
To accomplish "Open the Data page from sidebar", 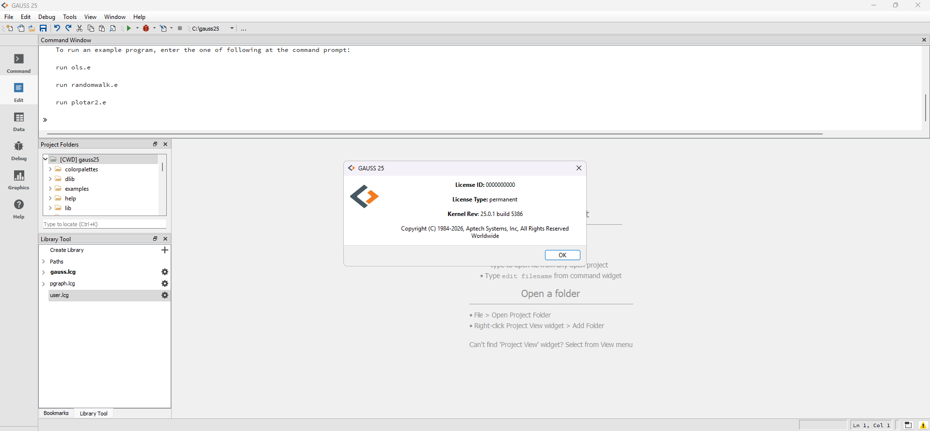I will [19, 121].
